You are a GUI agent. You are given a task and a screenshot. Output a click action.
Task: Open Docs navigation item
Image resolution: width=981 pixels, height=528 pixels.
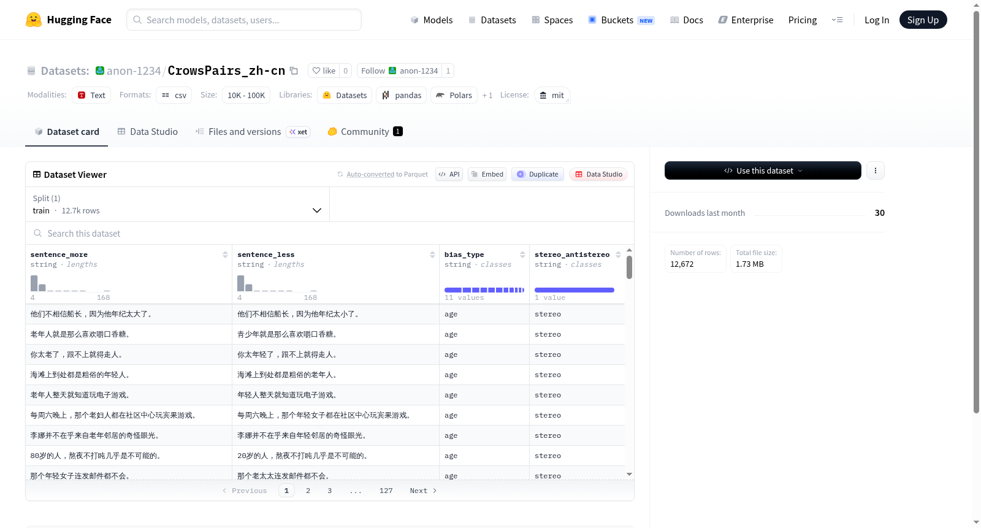(x=687, y=20)
